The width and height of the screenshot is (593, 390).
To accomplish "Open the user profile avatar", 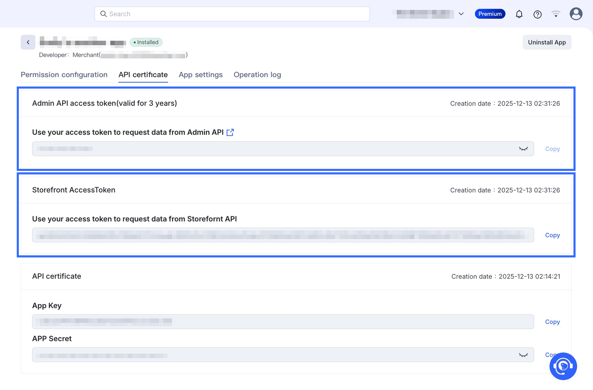I will [576, 14].
